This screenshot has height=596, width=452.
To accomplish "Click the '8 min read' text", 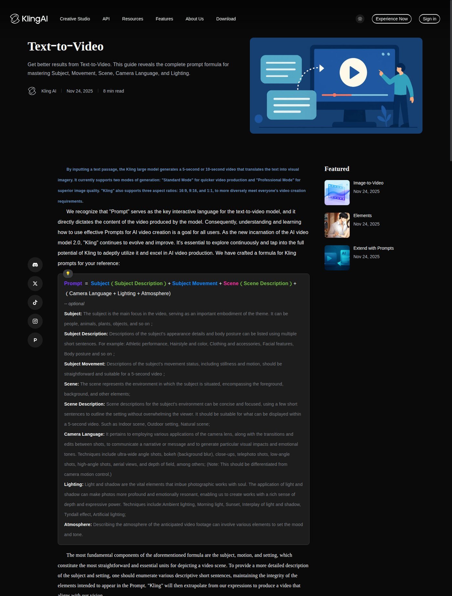I will click(113, 91).
